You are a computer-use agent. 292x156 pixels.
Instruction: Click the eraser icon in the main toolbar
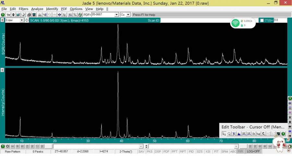point(23,15)
